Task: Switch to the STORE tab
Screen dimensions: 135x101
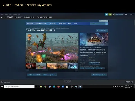Action: pyautogui.click(x=10, y=17)
